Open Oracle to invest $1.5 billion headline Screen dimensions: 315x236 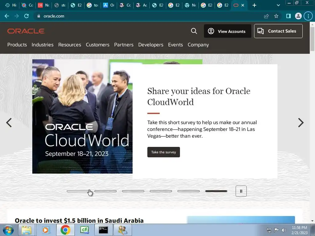point(79,221)
